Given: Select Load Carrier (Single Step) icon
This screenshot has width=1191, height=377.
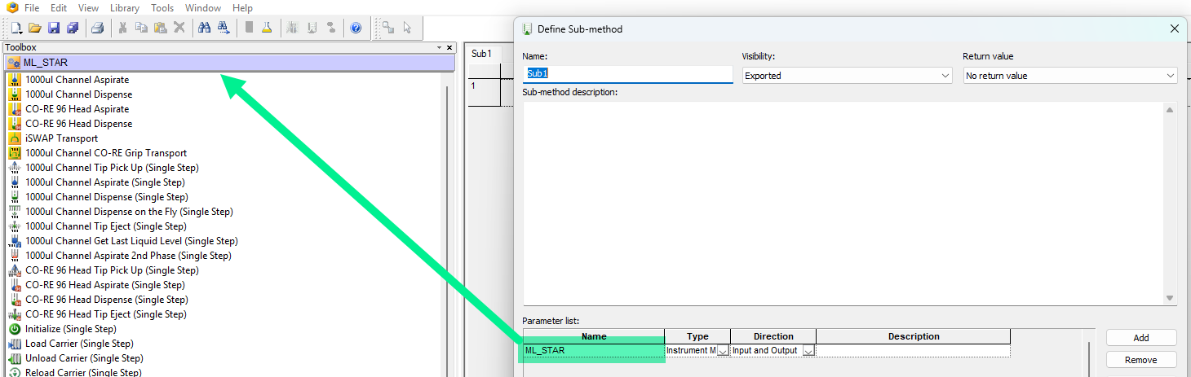Looking at the screenshot, I should pos(15,344).
